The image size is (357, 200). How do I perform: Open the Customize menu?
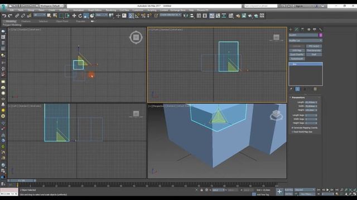pos(138,10)
